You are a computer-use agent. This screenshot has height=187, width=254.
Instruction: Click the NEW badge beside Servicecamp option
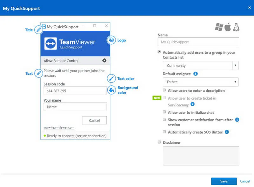(157, 98)
